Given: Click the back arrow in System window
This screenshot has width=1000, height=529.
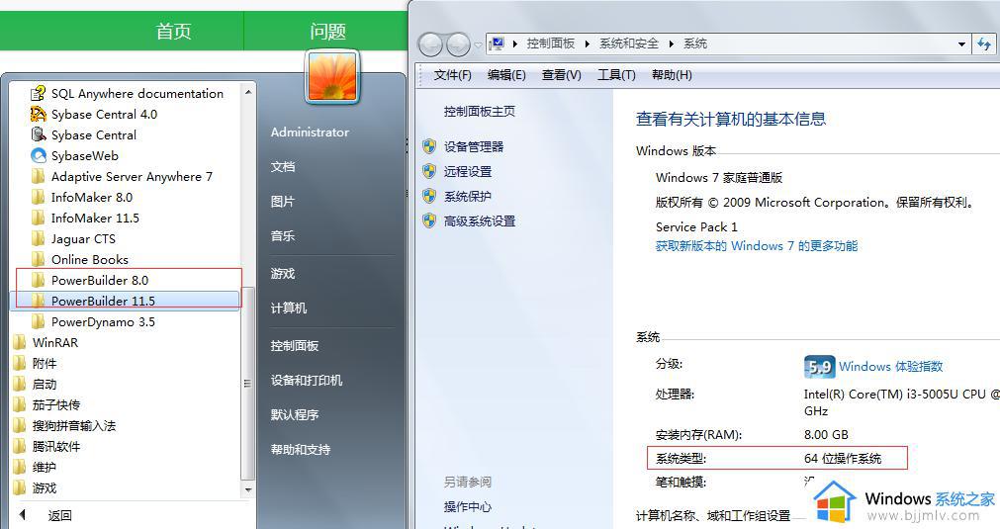Looking at the screenshot, I should click(430, 44).
